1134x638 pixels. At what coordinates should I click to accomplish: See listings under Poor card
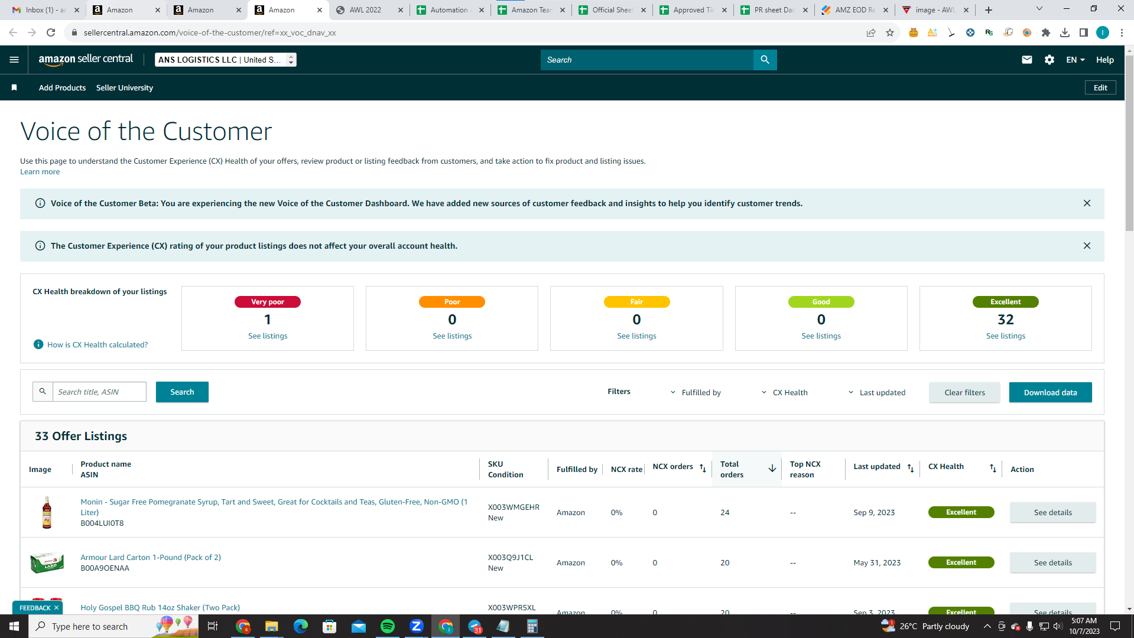pyautogui.click(x=452, y=336)
